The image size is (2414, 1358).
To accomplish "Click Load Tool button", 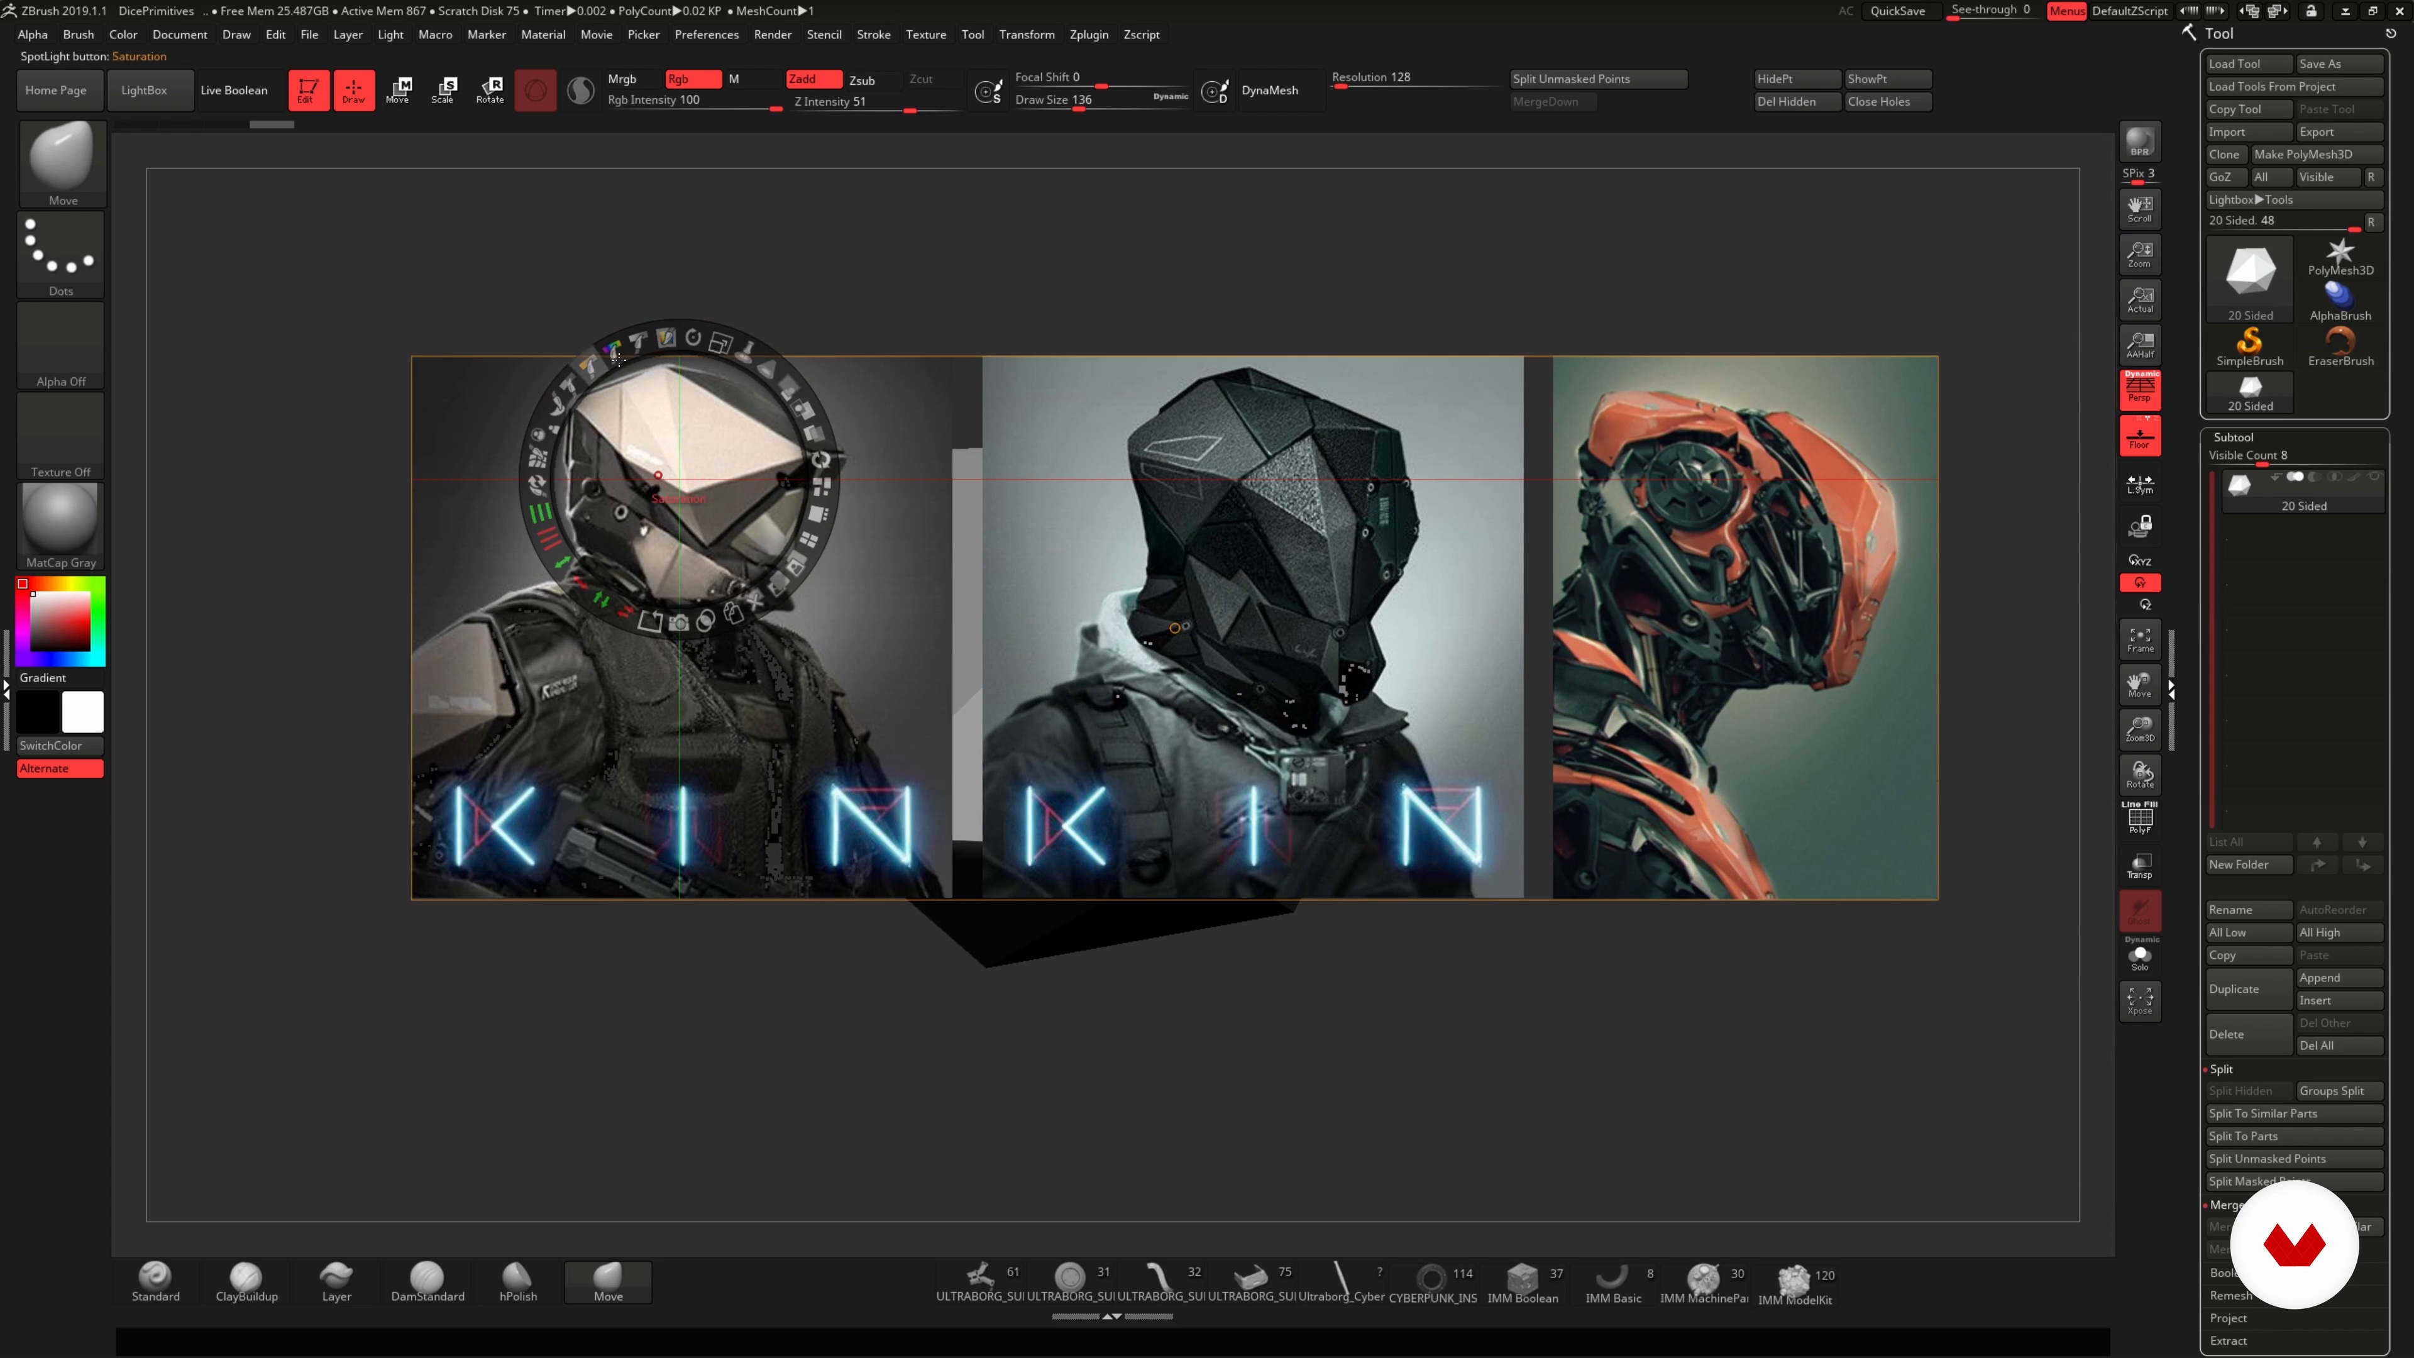I will coord(2249,63).
